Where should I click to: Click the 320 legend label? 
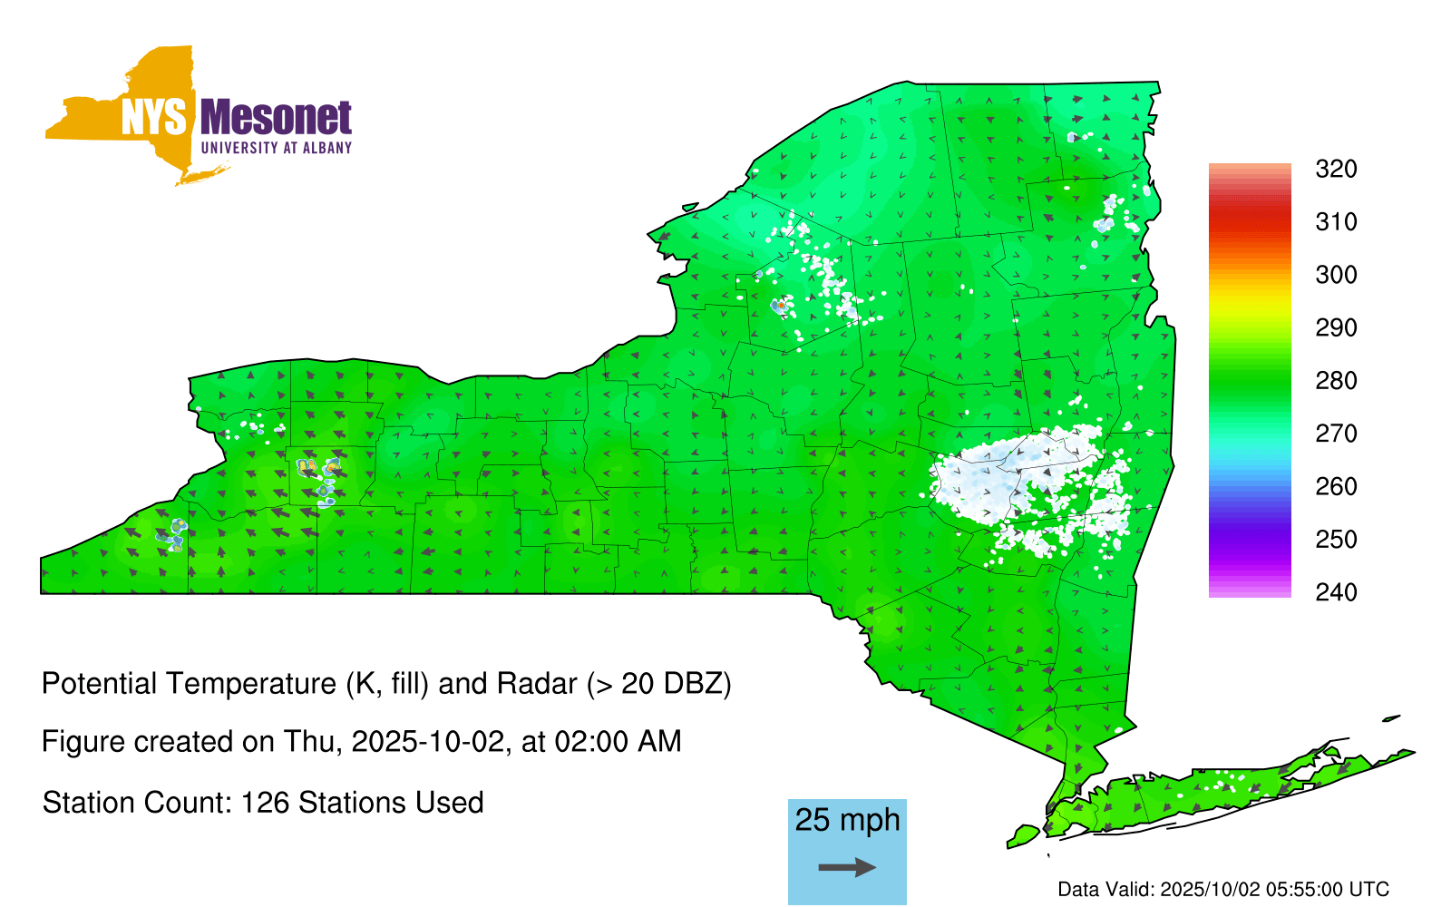tap(1336, 169)
